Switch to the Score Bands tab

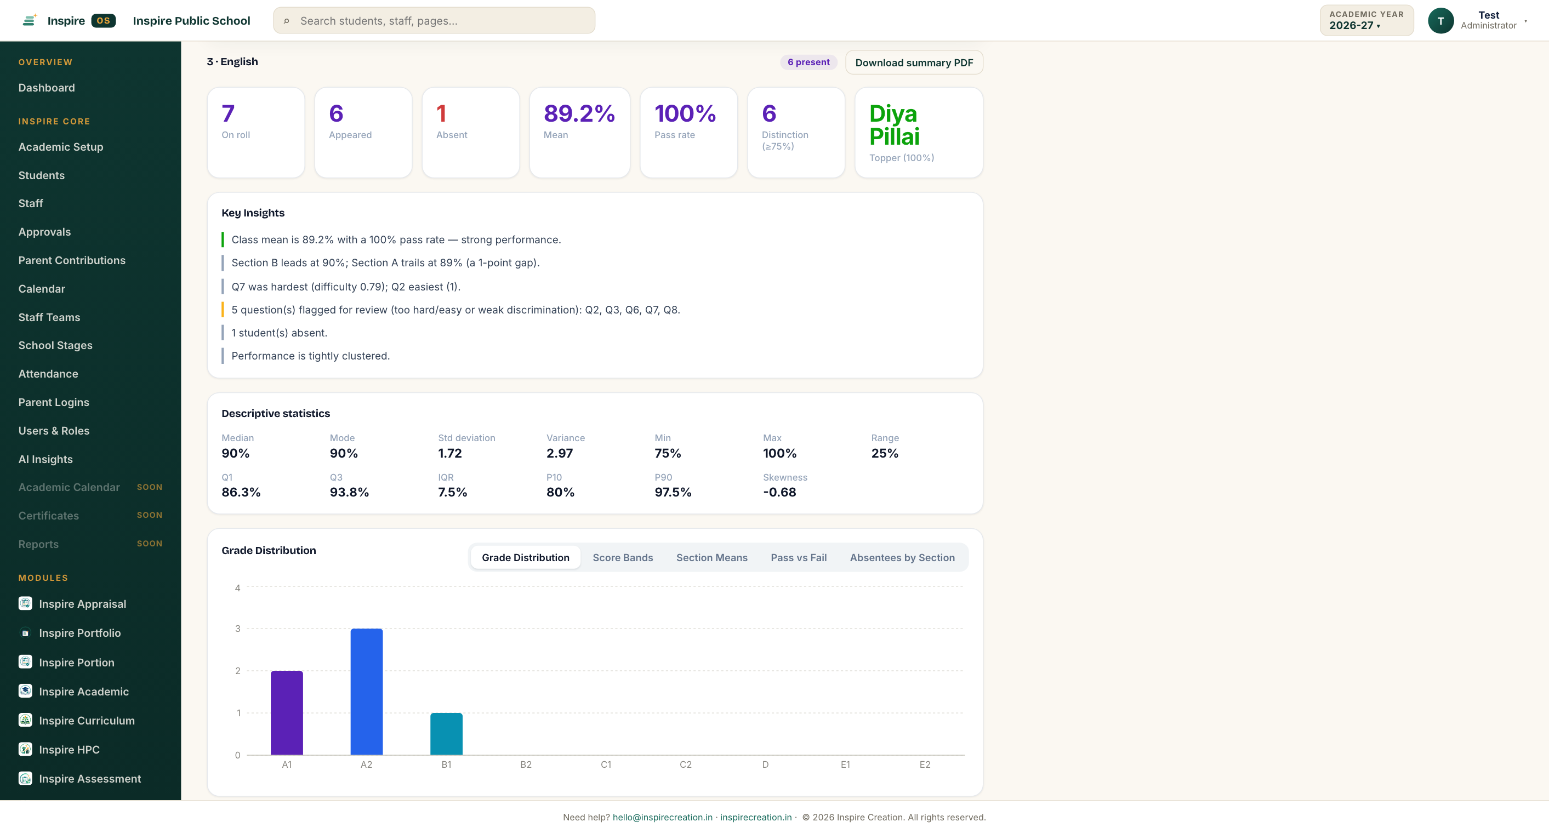(x=622, y=557)
